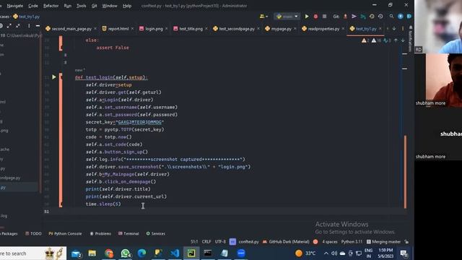Viewport: 462px width, 260px height.
Task: Start debugging with the red bug icon
Action: [x=315, y=17]
